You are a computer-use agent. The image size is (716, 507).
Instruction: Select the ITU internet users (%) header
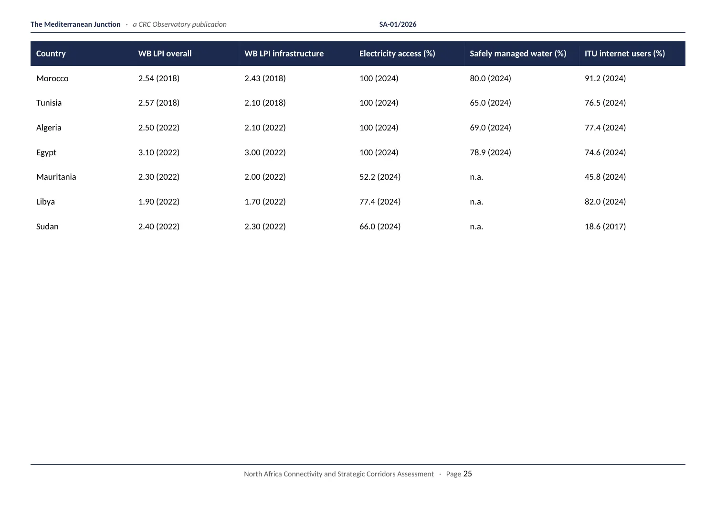click(x=625, y=54)
